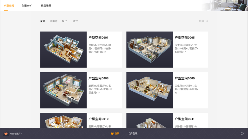Click the title 户型空间0001
The height and width of the screenshot is (139, 248).
pos(98,37)
